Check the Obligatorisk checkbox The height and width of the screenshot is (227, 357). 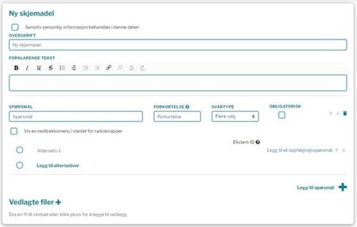click(x=282, y=115)
